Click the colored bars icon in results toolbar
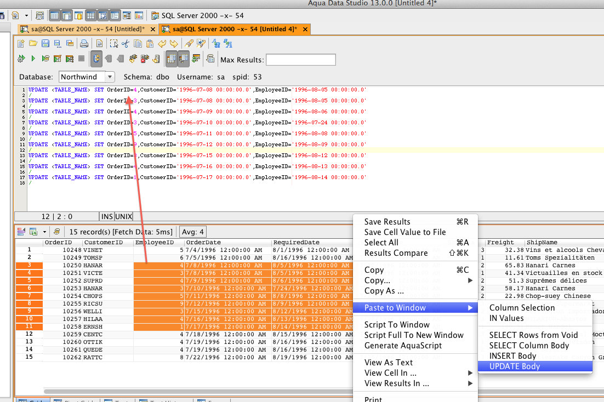Screen dimensions: 604x402 coord(21,232)
